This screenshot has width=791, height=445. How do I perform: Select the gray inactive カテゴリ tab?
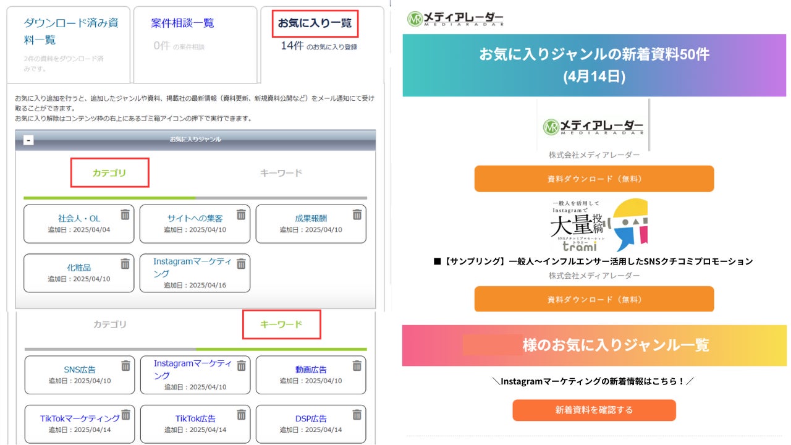[110, 324]
